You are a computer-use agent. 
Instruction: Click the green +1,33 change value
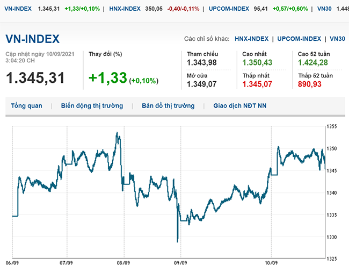point(107,78)
